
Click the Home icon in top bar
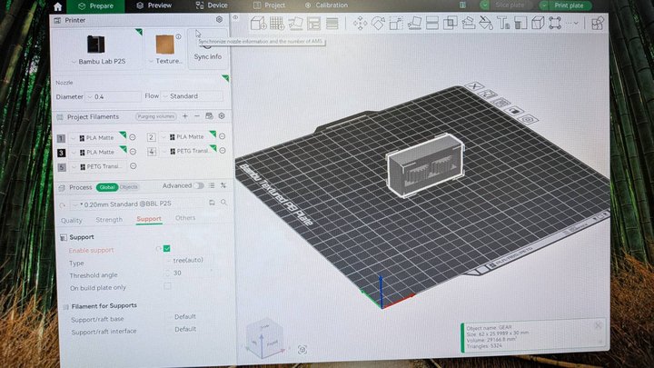pyautogui.click(x=57, y=6)
